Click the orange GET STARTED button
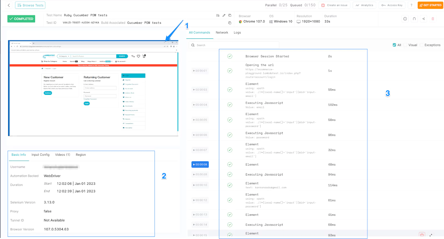Image resolution: width=444 pixels, height=239 pixels. pyautogui.click(x=430, y=5)
